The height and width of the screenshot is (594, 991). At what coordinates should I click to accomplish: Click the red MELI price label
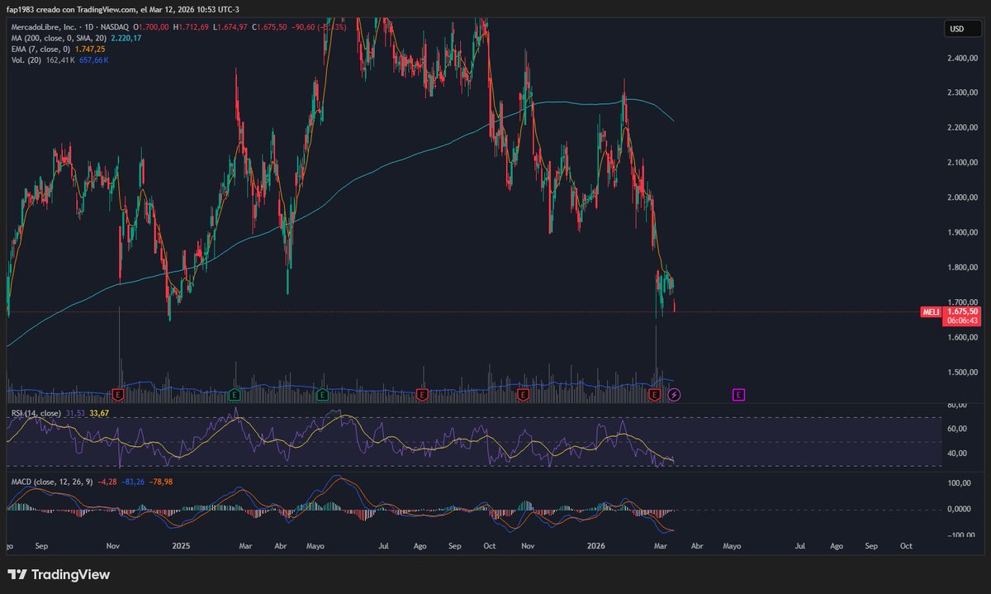(931, 311)
